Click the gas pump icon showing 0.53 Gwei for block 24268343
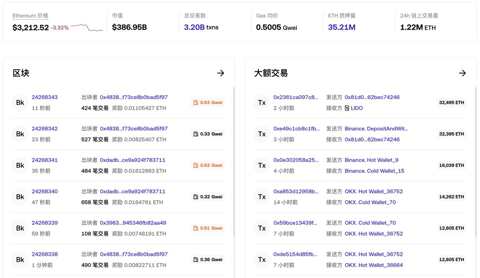 [196, 103]
